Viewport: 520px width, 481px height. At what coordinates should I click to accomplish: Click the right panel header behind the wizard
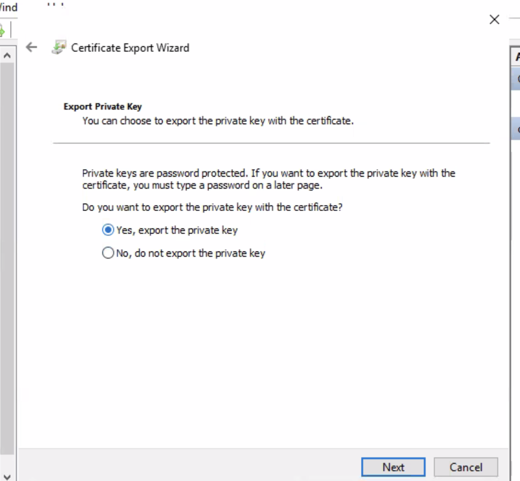(516, 57)
